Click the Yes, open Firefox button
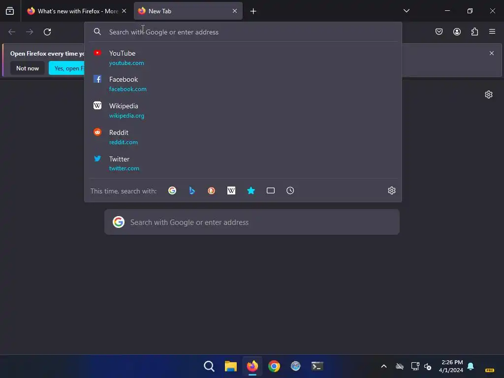This screenshot has width=504, height=378. [x=66, y=68]
